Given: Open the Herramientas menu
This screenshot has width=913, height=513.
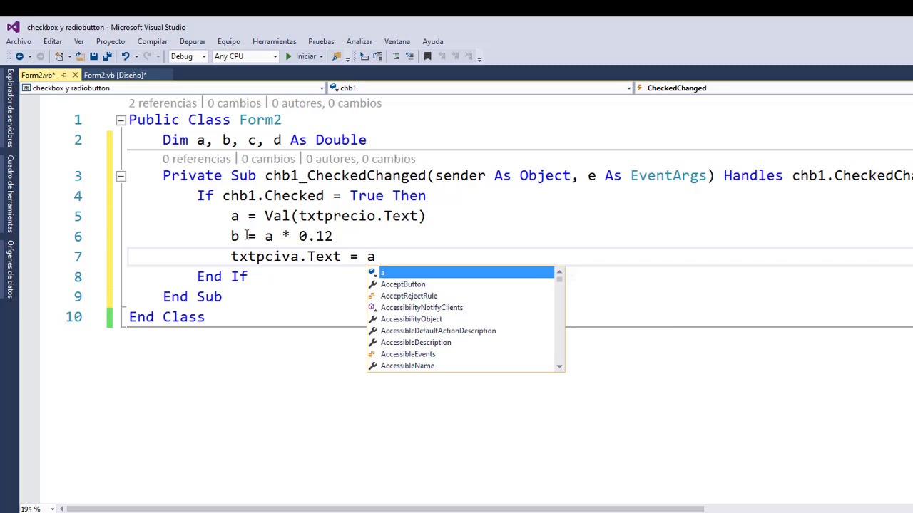Looking at the screenshot, I should [274, 41].
